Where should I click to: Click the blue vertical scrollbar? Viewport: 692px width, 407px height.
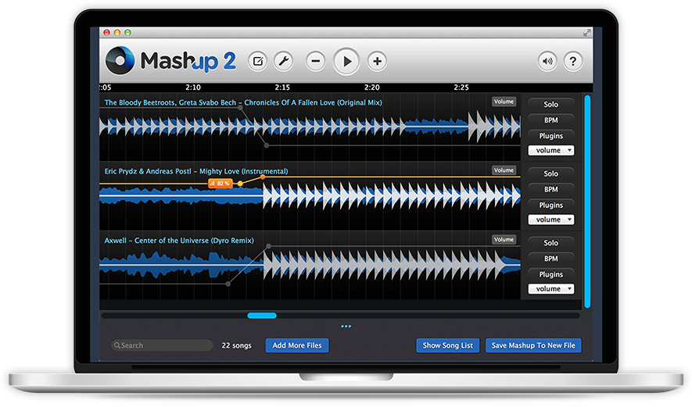pyautogui.click(x=587, y=201)
